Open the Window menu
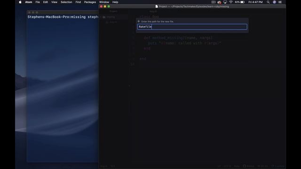 104,2
